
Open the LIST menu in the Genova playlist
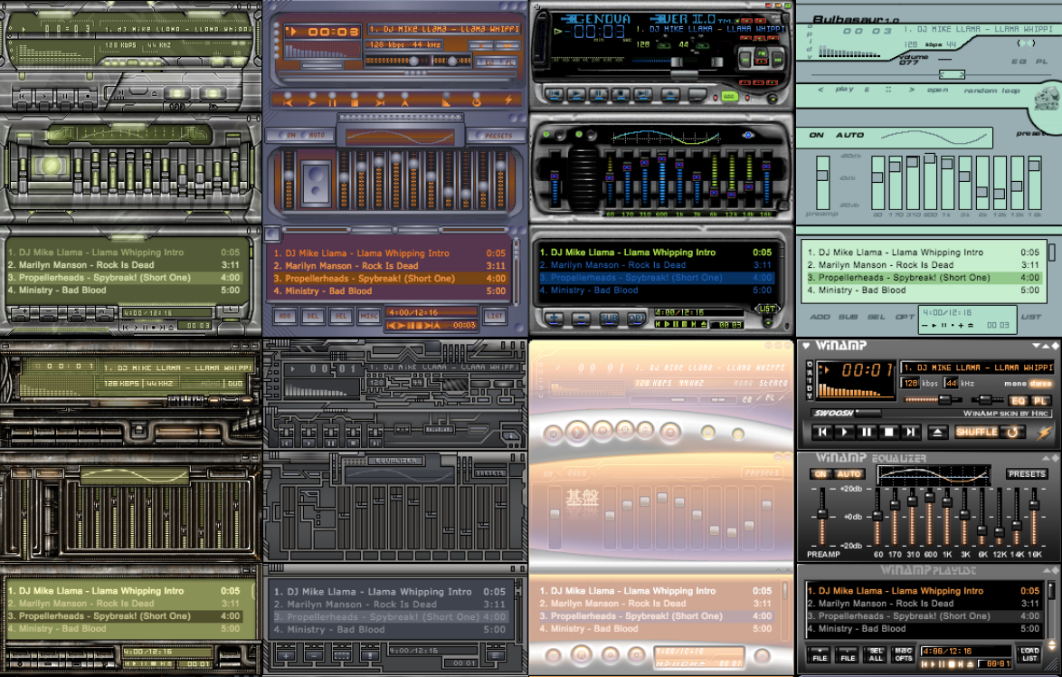(x=768, y=309)
